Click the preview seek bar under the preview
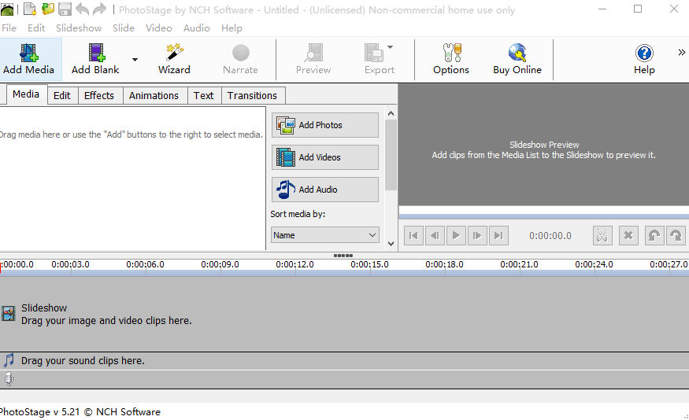The height and width of the screenshot is (420, 689). click(543, 216)
